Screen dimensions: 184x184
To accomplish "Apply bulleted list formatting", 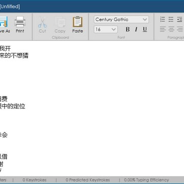I will [x=171, y=19].
